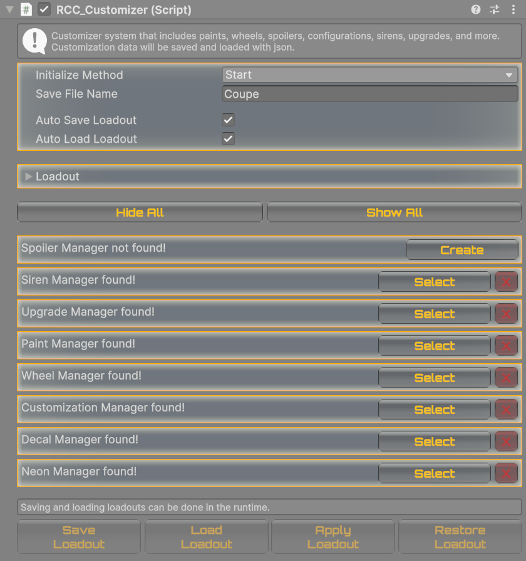Open the component help reference icon
Image resolution: width=526 pixels, height=561 pixels.
475,9
